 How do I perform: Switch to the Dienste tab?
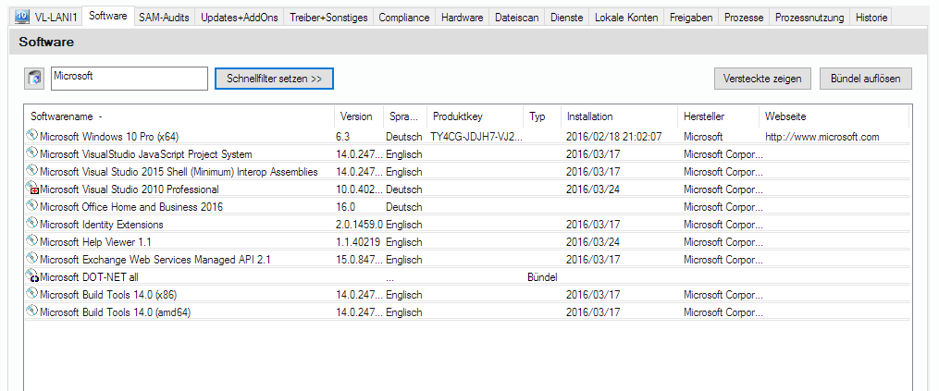tap(567, 18)
